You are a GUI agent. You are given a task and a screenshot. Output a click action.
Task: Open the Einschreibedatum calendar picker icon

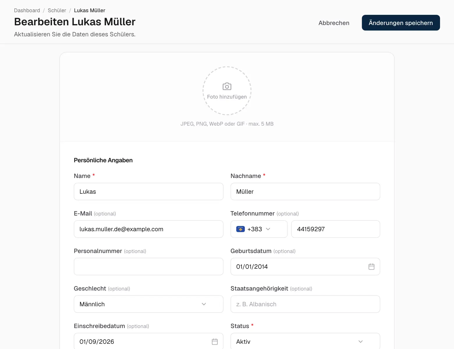click(x=215, y=342)
